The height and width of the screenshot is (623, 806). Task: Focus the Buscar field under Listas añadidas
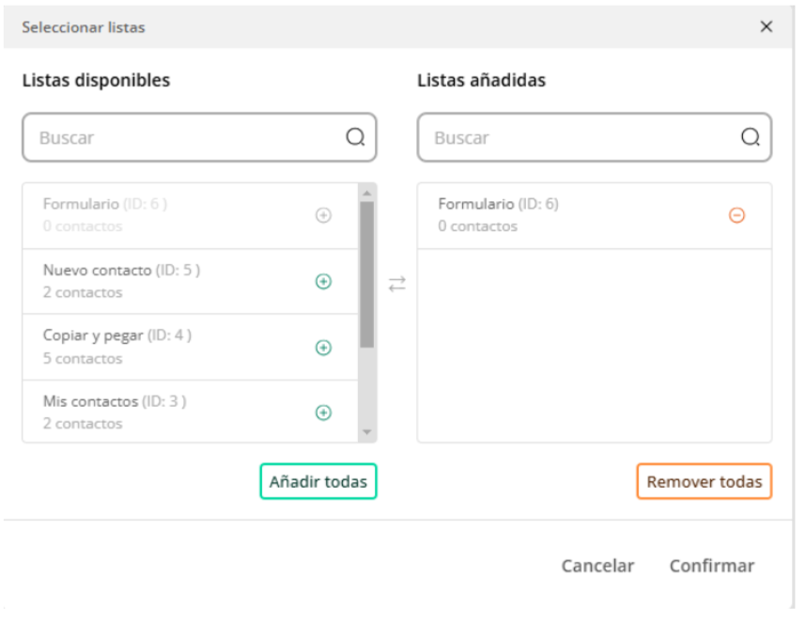(595, 137)
